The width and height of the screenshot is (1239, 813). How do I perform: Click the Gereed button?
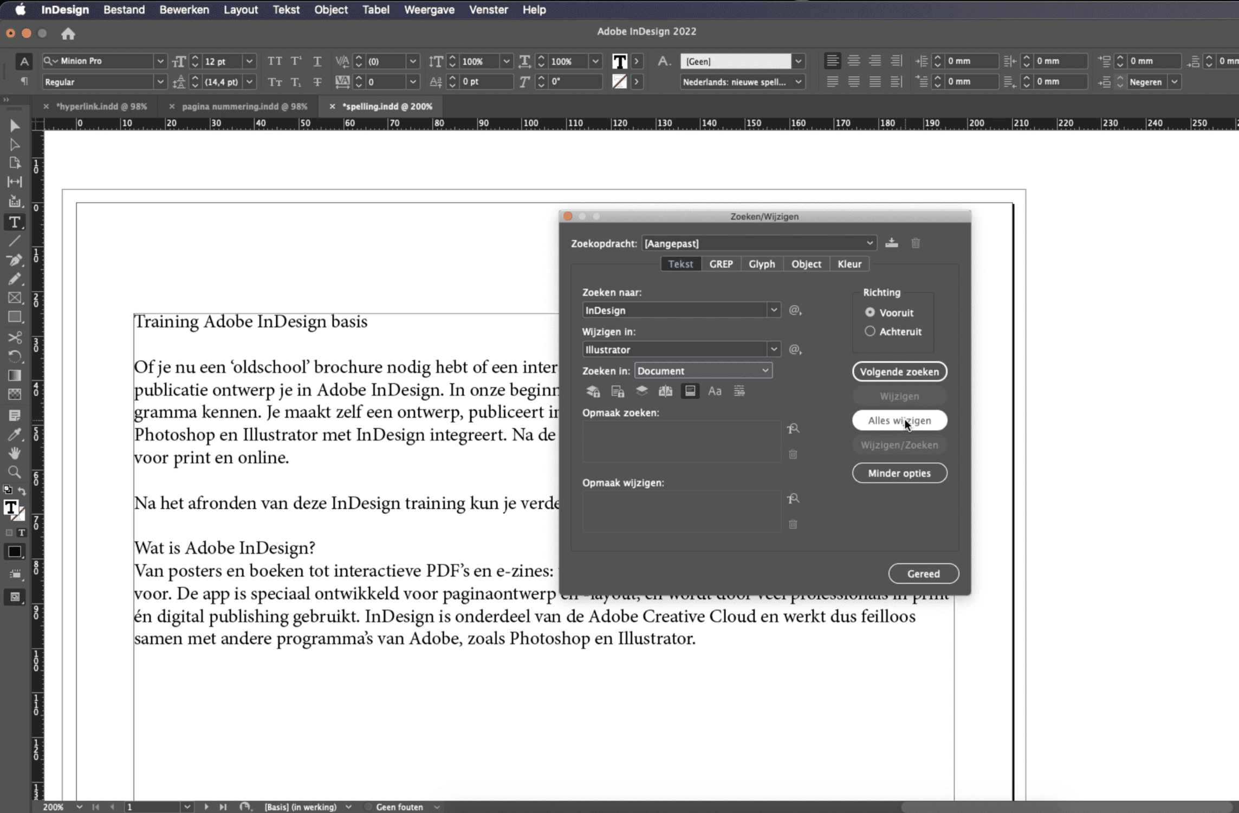pos(923,573)
